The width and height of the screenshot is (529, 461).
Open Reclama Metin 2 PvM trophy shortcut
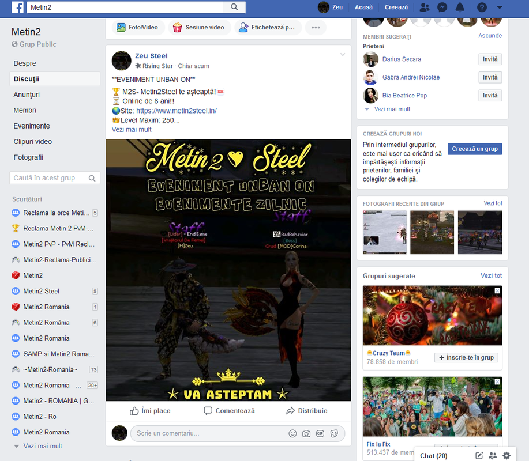tap(54, 228)
